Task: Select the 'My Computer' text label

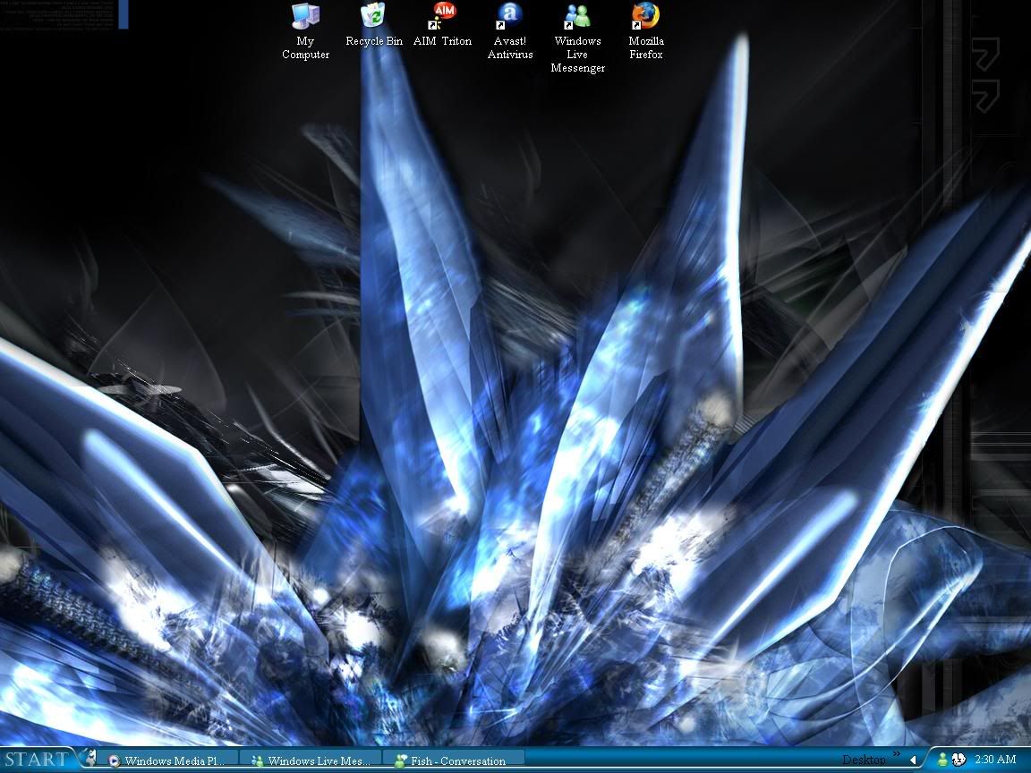Action: click(x=305, y=47)
